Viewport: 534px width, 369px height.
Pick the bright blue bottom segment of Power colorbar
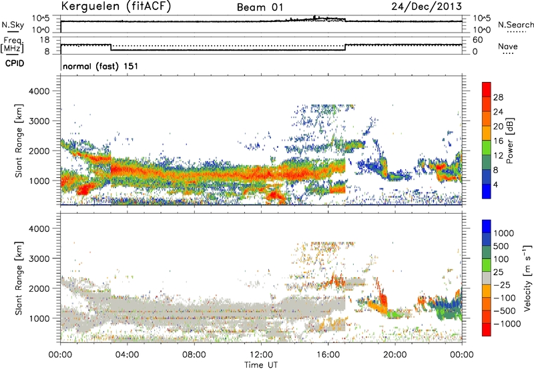pyautogui.click(x=487, y=192)
